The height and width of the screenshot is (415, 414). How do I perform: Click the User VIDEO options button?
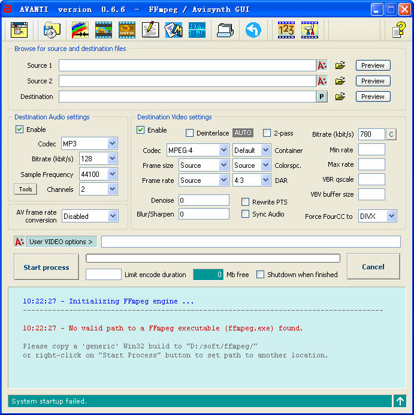(61, 242)
